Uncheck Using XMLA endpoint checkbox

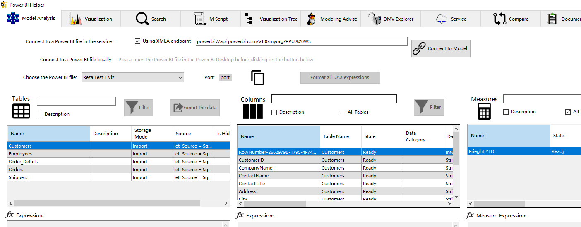[138, 41]
